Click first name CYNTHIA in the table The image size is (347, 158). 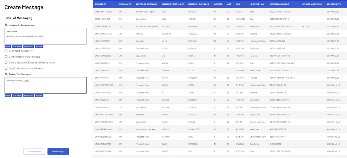(166, 137)
